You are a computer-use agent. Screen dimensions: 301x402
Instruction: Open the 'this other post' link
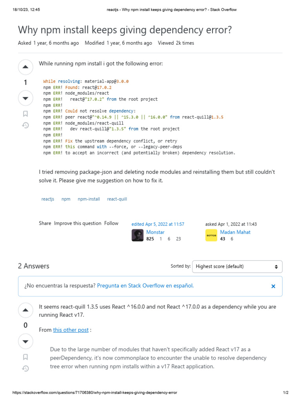point(71,330)
